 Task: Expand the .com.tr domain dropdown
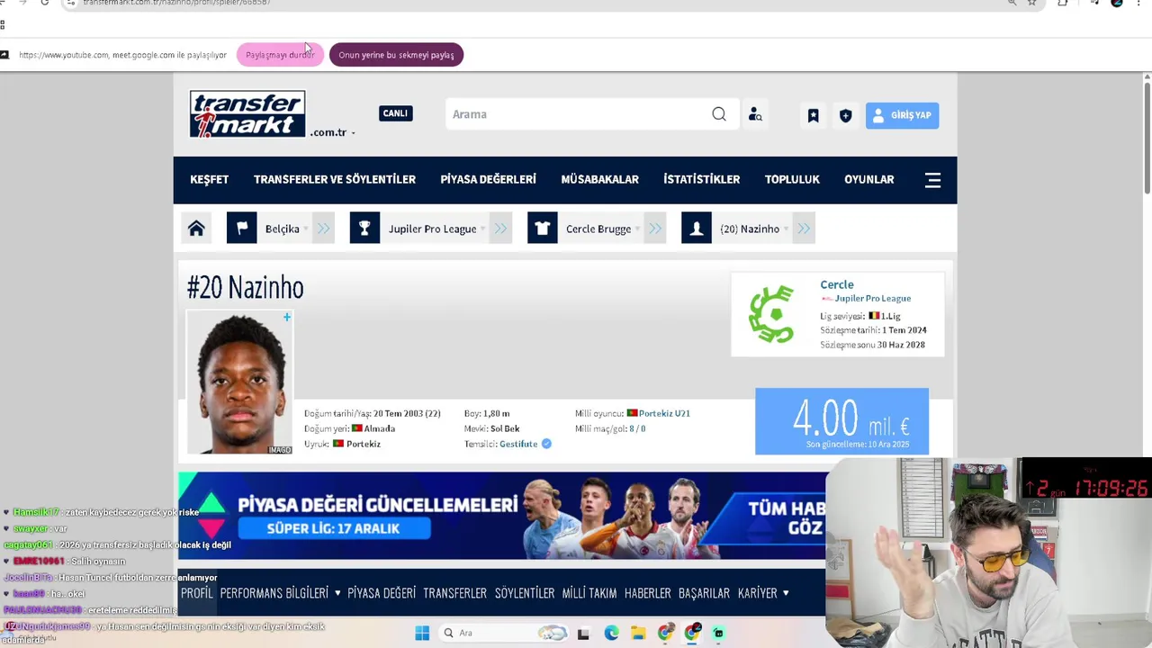coord(354,133)
